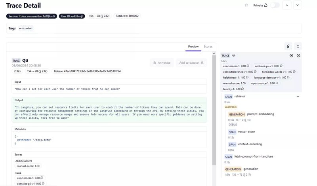Screen dimensions: 317x186
Task: Select the fetch-prompt-from-langfuse span
Action: 249,157
